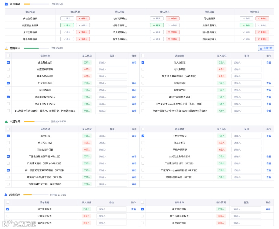Check the 电气系统图 row checkbox
Viewport: 279px width, 229px height.
[x=143, y=69]
